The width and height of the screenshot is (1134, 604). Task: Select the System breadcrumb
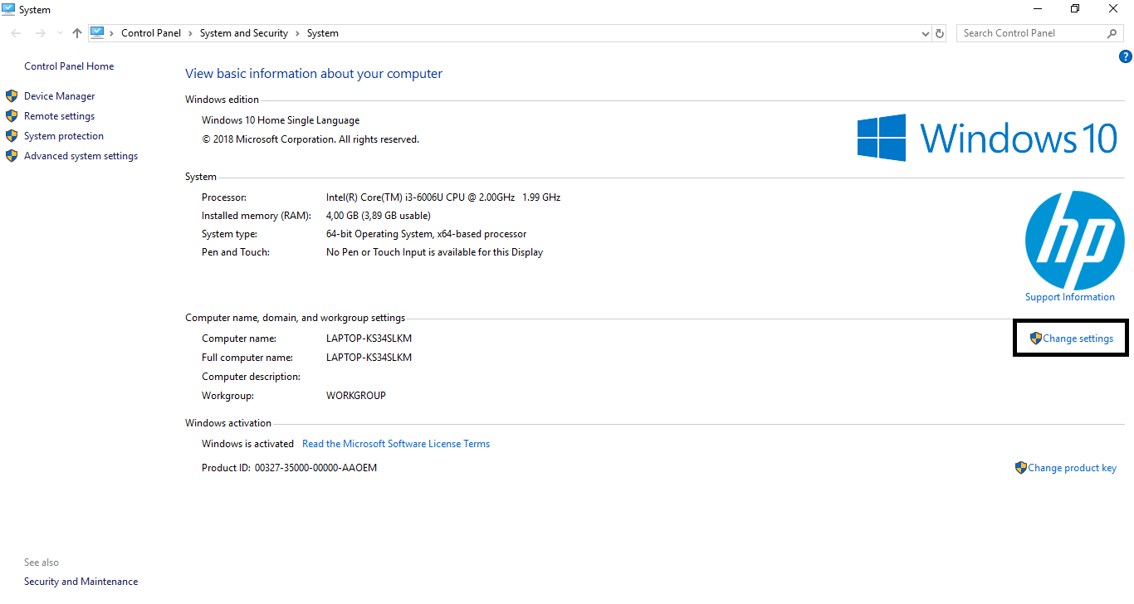tap(323, 33)
